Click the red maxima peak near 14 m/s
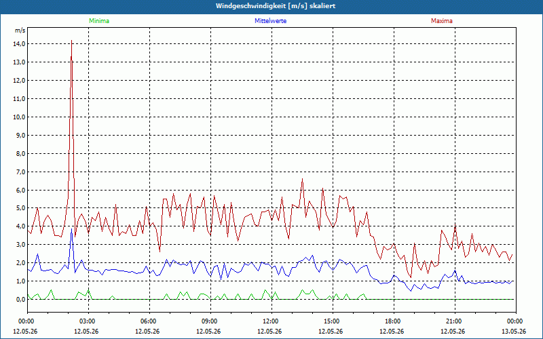The height and width of the screenshot is (339, 543). tap(71, 41)
